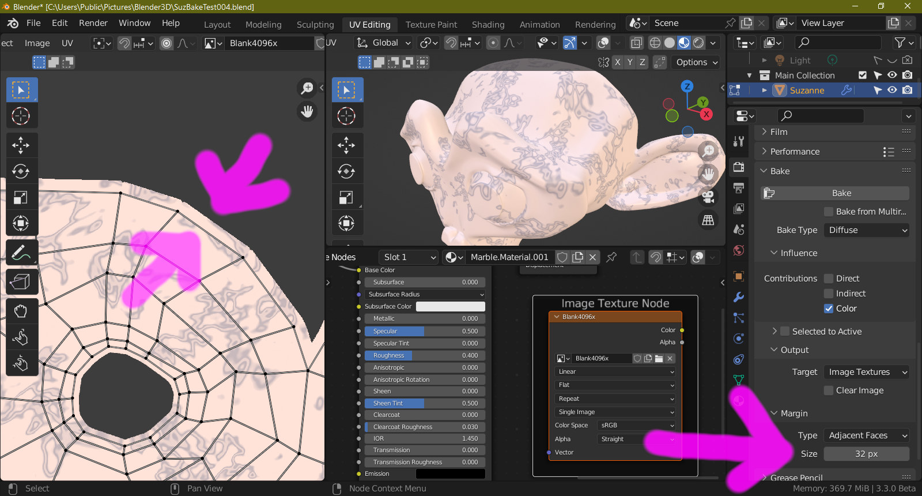The image size is (922, 496).
Task: Select the Transform tool in 3D viewport
Action: 346,223
